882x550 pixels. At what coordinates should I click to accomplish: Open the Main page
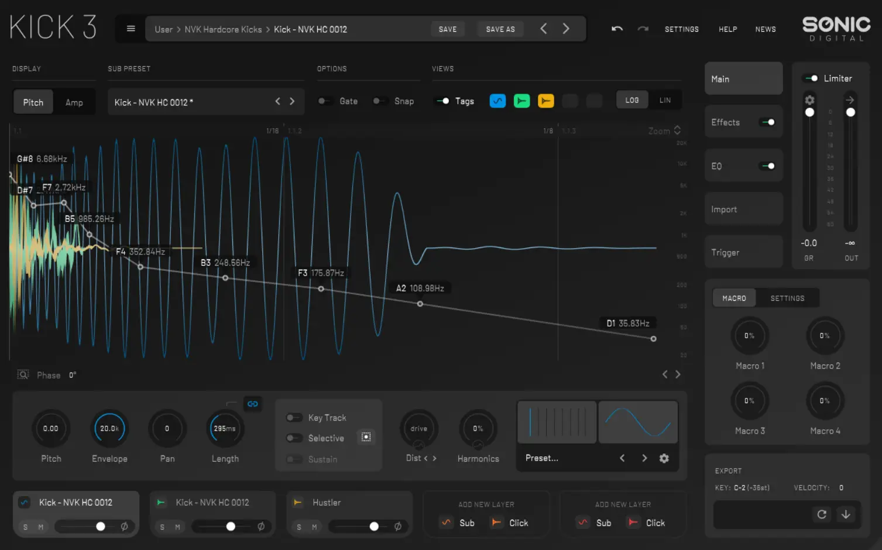pyautogui.click(x=743, y=78)
